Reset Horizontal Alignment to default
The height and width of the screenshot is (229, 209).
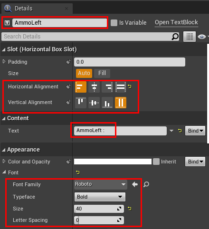tap(130, 86)
